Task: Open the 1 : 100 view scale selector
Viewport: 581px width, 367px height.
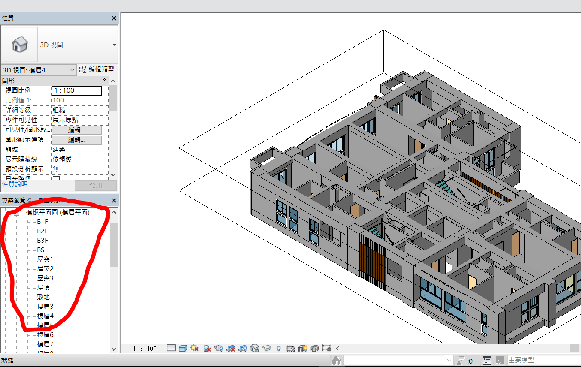Action: coord(145,349)
